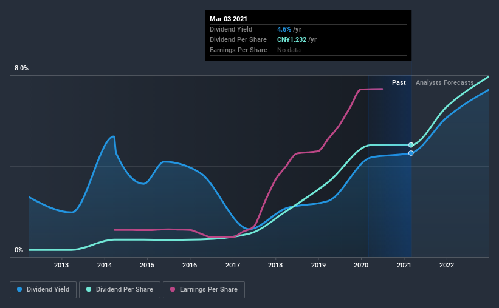Click the blue Dividend Yield legend dot
Viewport: 499px width, 308px height.
pyautogui.click(x=19, y=289)
